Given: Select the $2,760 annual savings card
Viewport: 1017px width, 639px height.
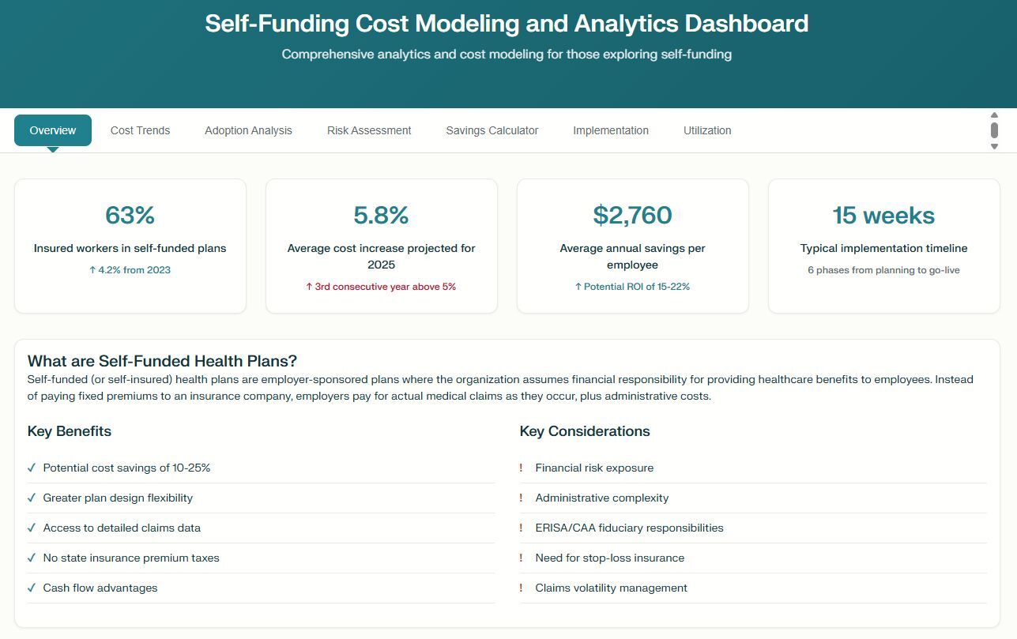Looking at the screenshot, I should click(632, 246).
